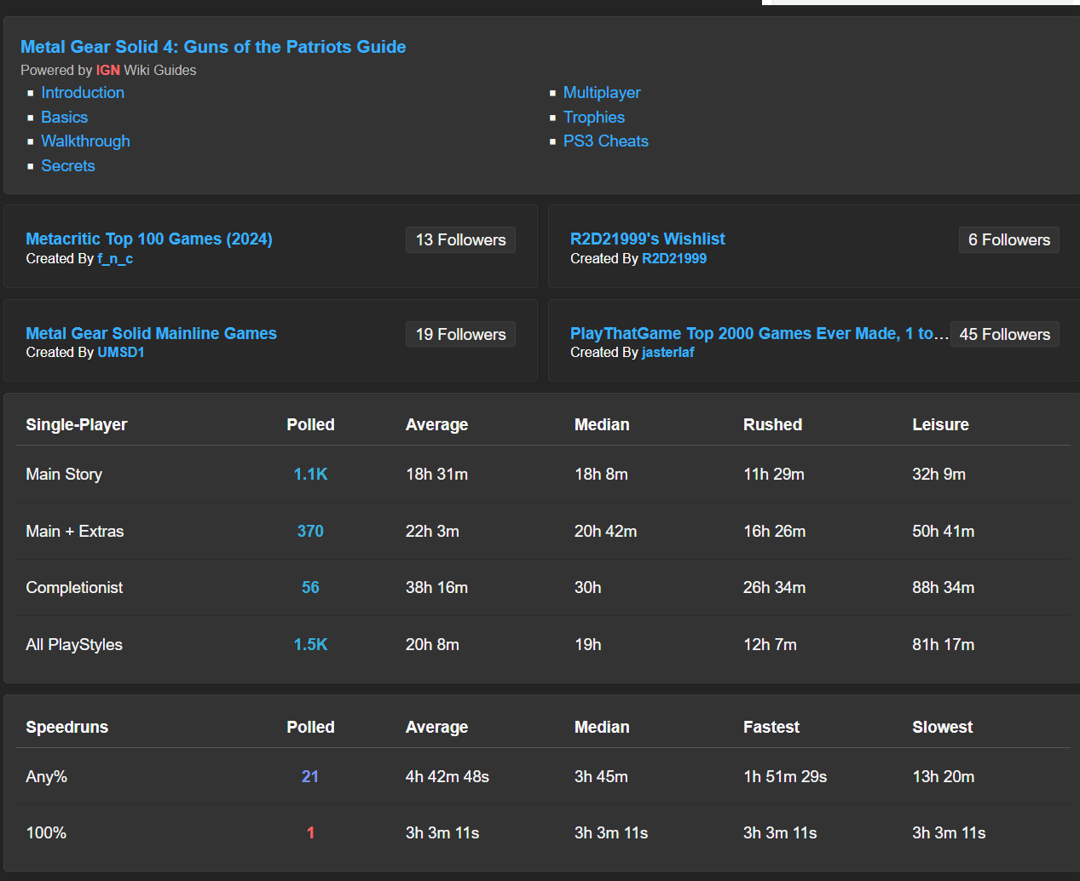Open the Multiplayer guide link

click(x=602, y=93)
